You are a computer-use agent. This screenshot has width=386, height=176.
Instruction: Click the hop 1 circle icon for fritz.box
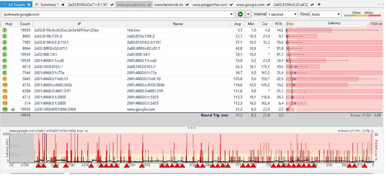click(5, 30)
